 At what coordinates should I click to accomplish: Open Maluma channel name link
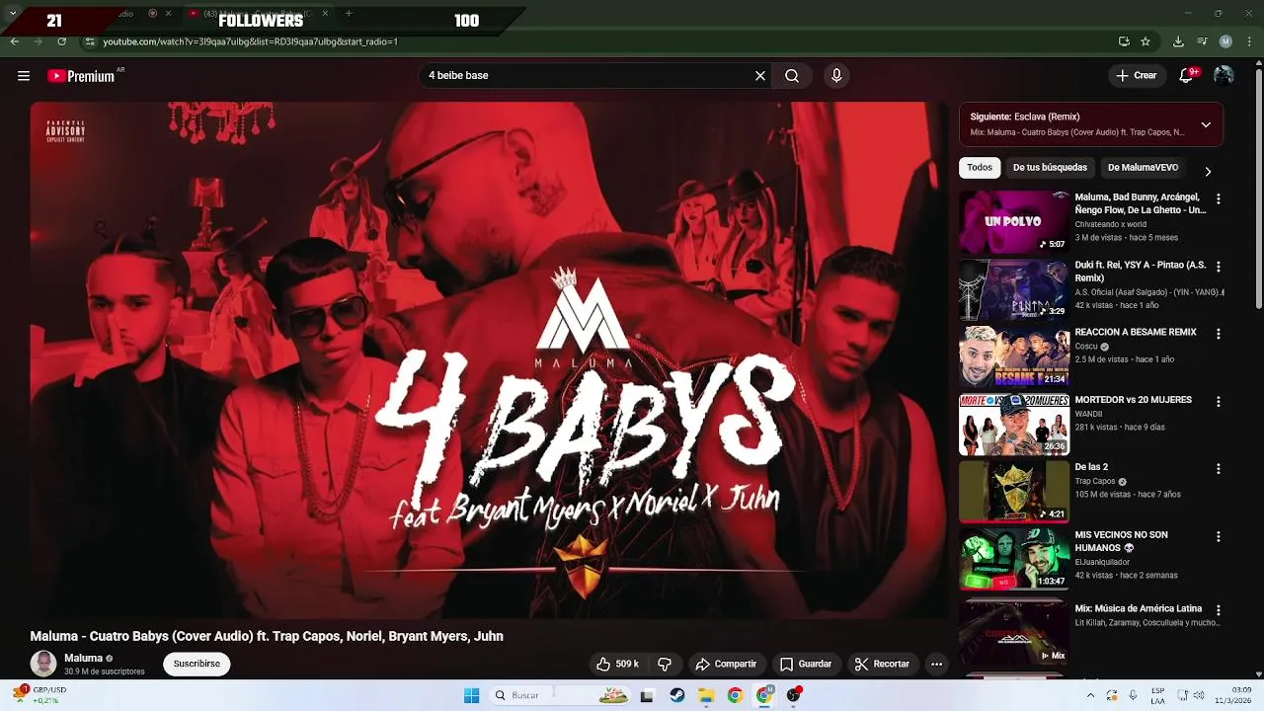pos(83,658)
